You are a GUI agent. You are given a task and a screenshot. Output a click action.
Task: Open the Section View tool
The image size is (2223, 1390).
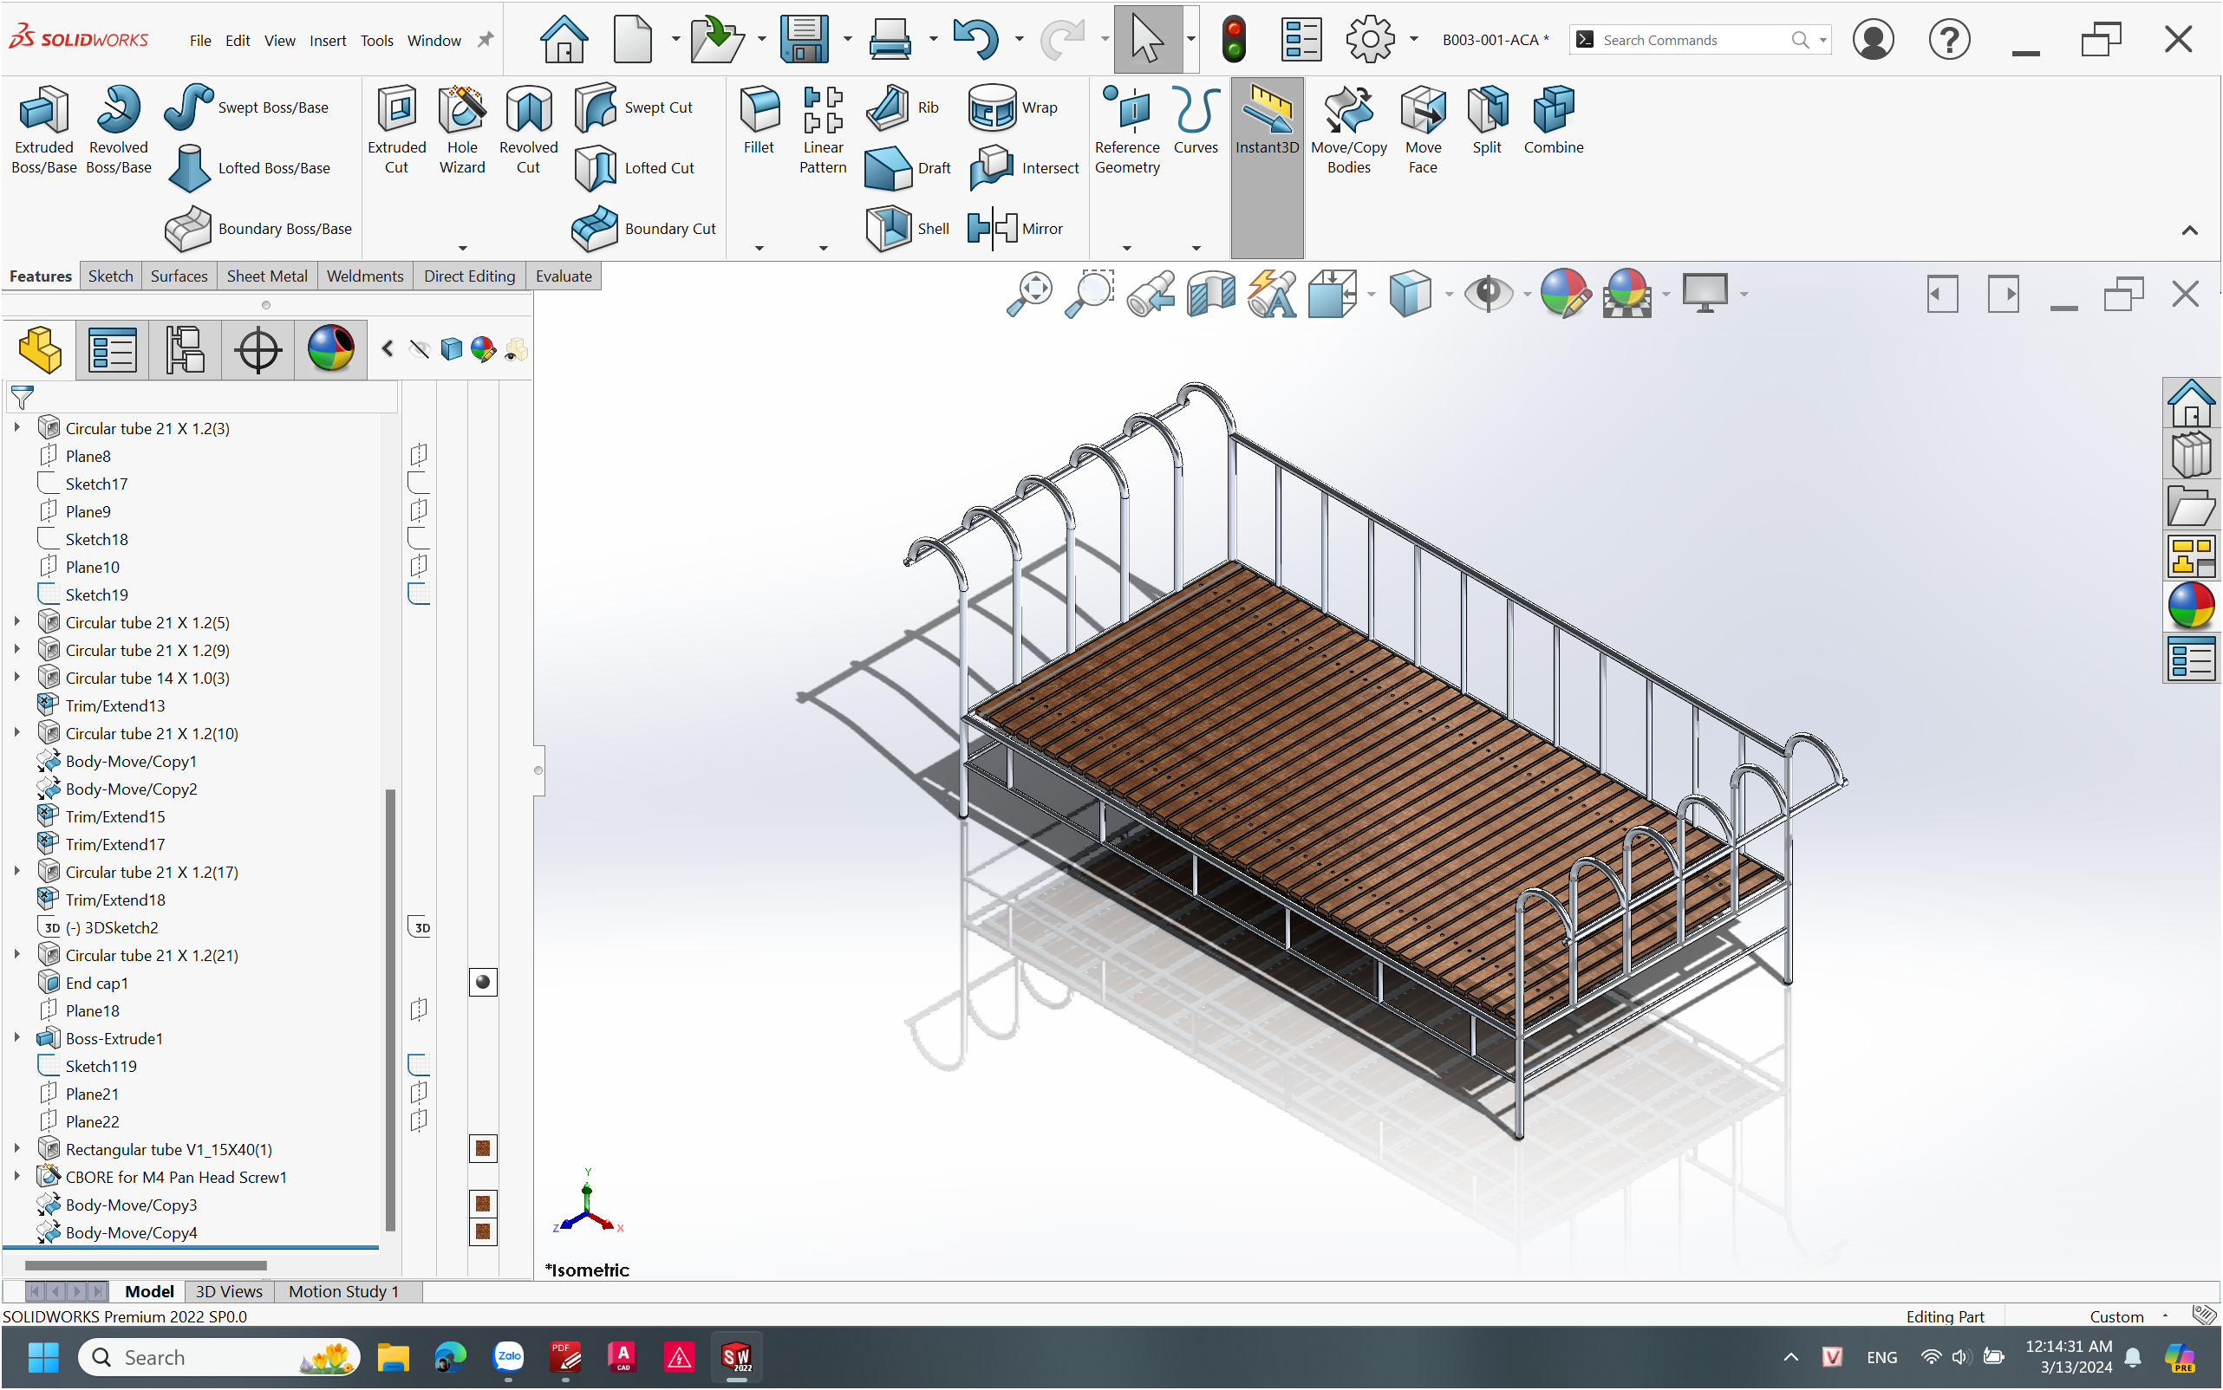[x=1210, y=294]
